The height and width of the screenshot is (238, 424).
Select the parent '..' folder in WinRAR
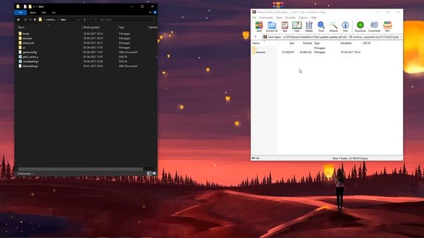click(x=254, y=48)
